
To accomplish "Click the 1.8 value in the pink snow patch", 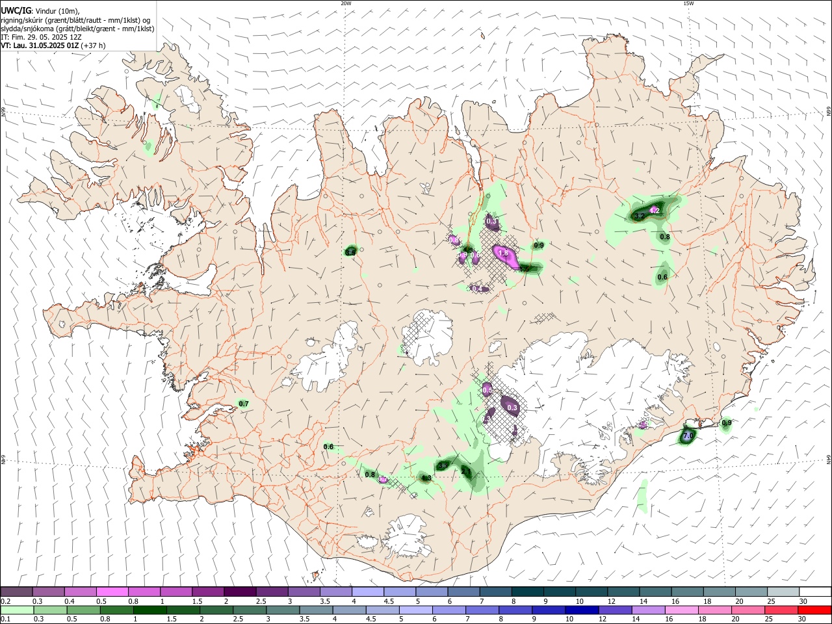I will coord(502,253).
